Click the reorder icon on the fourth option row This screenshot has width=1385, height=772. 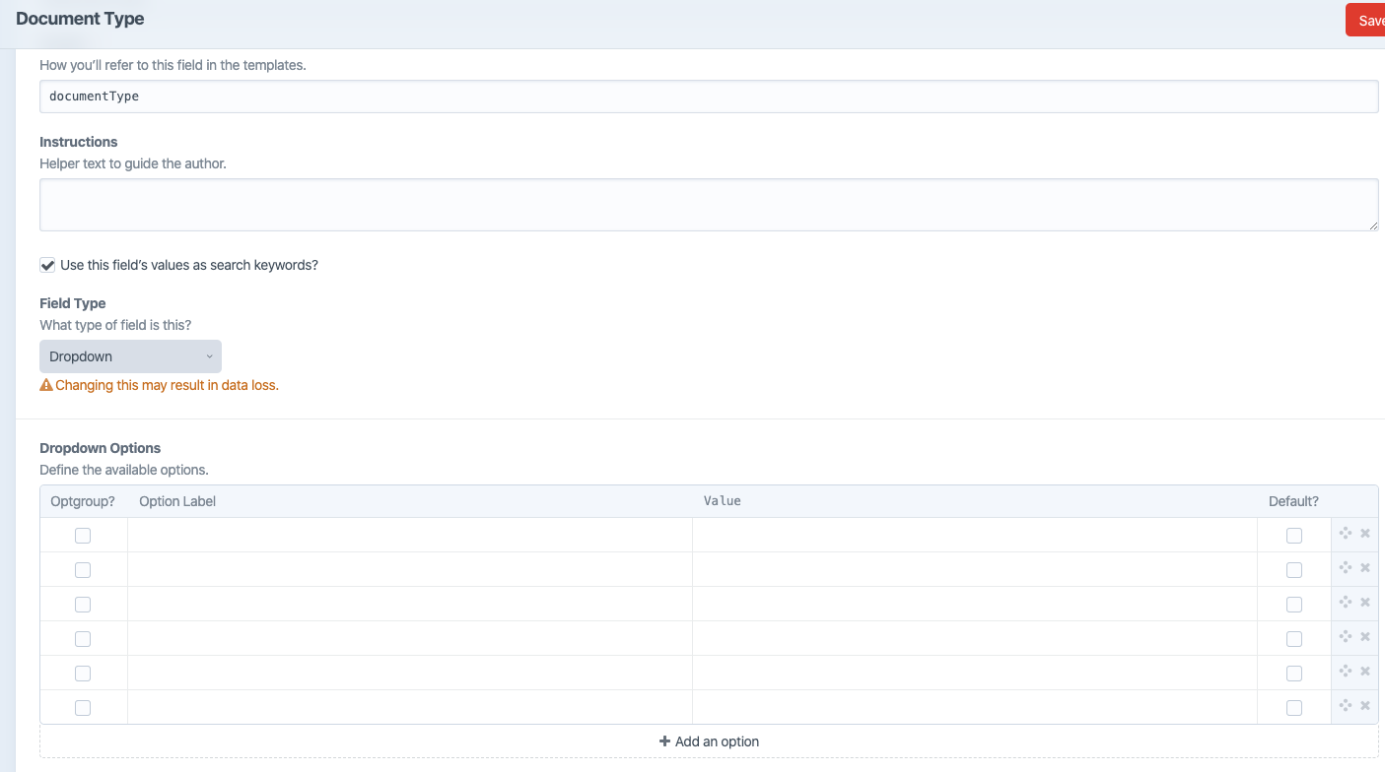[x=1346, y=636]
